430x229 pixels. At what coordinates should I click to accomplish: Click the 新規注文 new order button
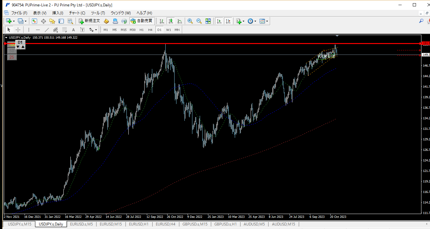[90, 21]
